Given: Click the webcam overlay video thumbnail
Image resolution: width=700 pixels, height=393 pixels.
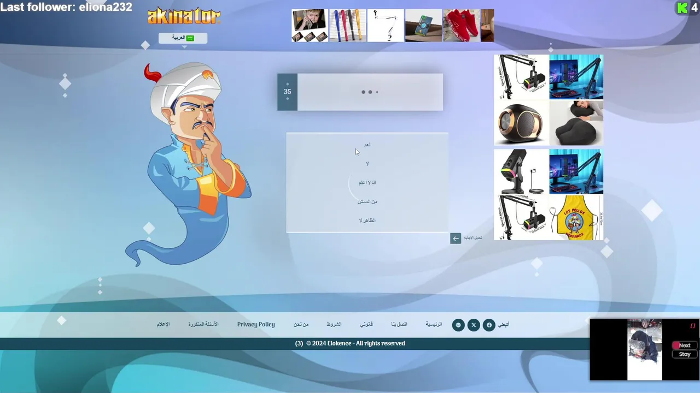Looking at the screenshot, I should pyautogui.click(x=644, y=349).
